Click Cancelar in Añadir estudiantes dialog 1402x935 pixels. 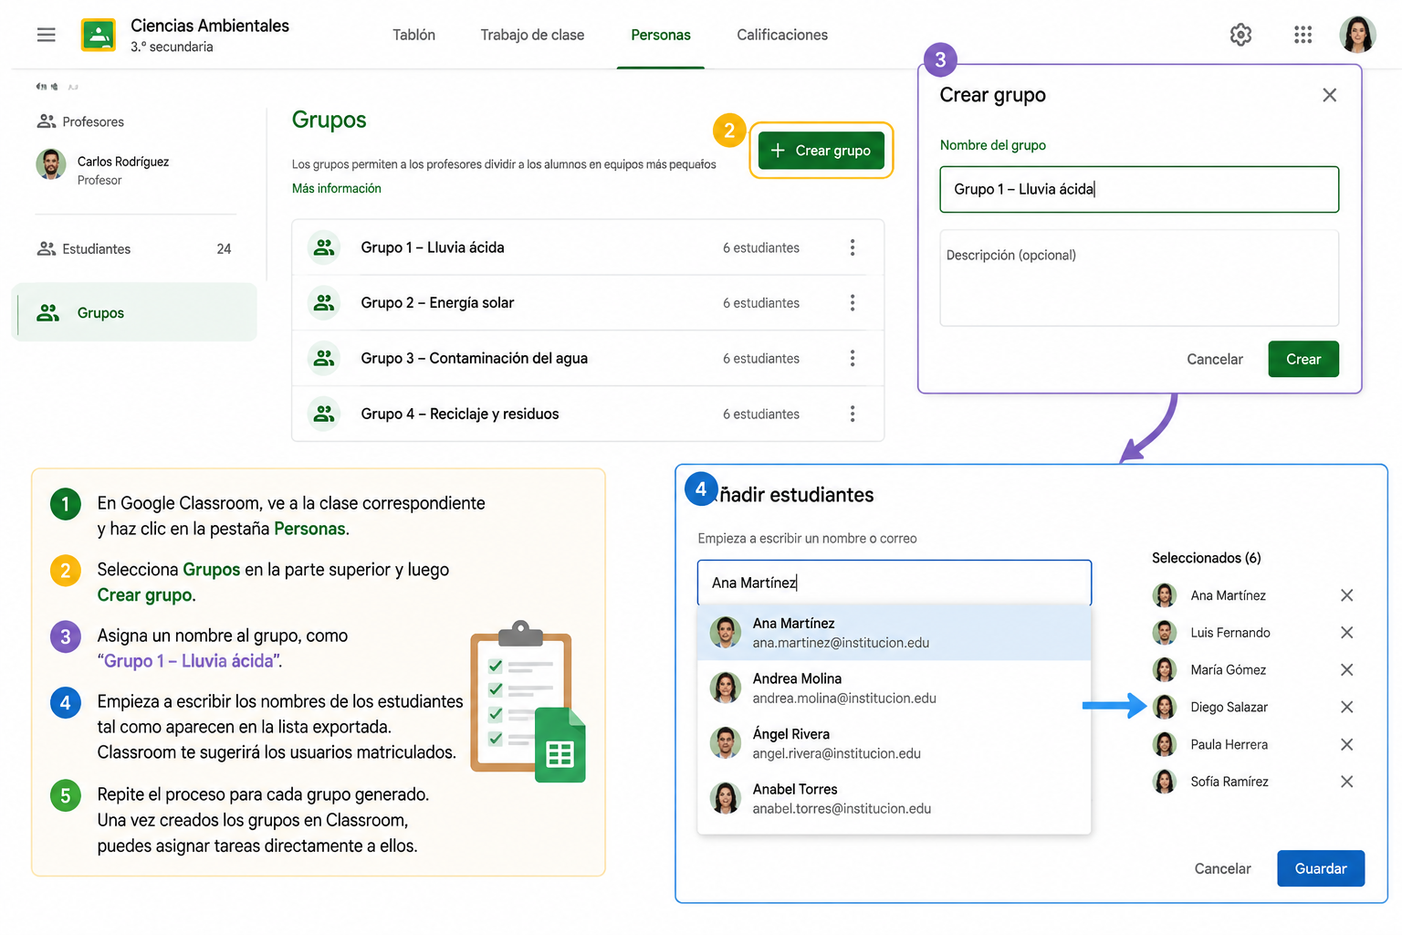point(1222,868)
